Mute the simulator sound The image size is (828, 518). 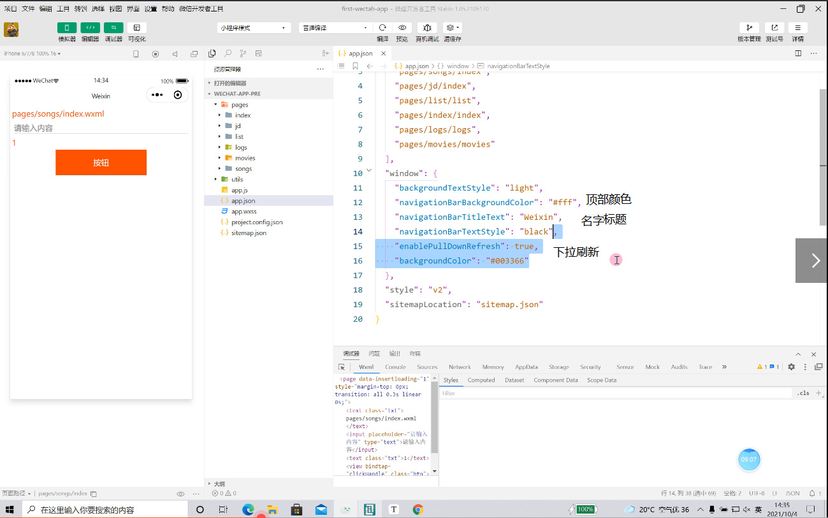pos(175,54)
